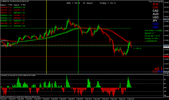Select the 'EURUSD / 11' entry

pos(6,26)
